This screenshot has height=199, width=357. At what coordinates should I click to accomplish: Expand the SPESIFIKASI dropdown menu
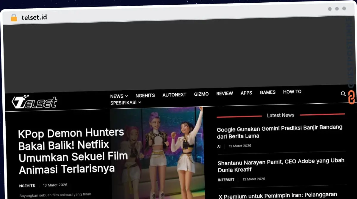pyautogui.click(x=126, y=103)
